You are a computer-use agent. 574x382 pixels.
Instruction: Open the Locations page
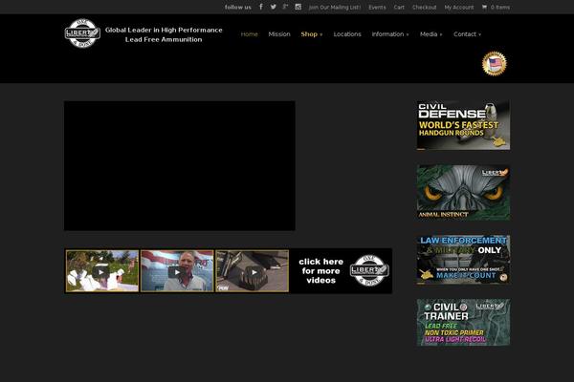(x=347, y=34)
